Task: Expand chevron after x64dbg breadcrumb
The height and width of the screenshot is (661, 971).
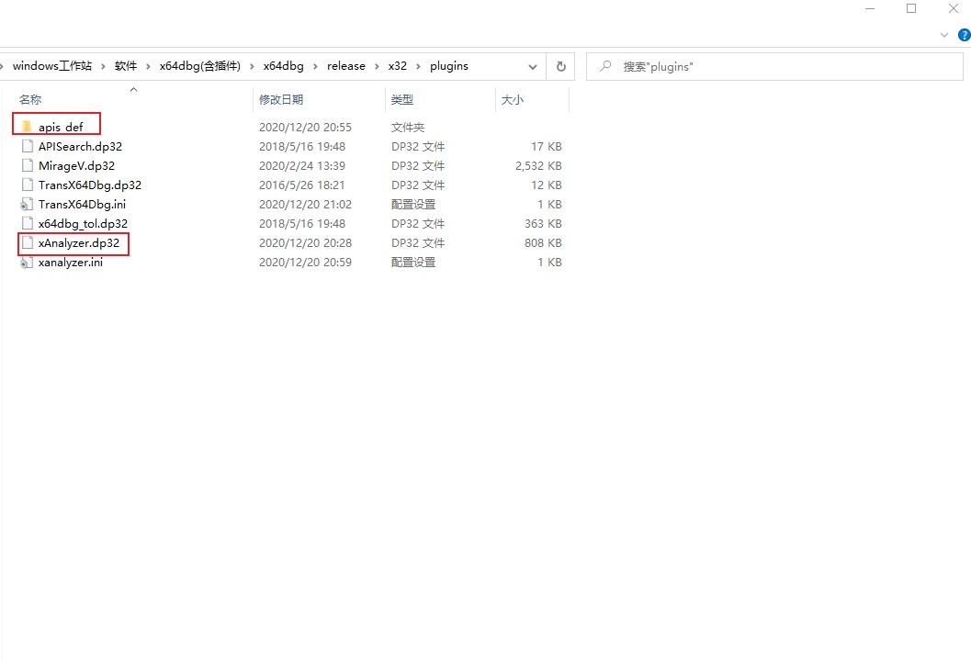Action: tap(314, 66)
